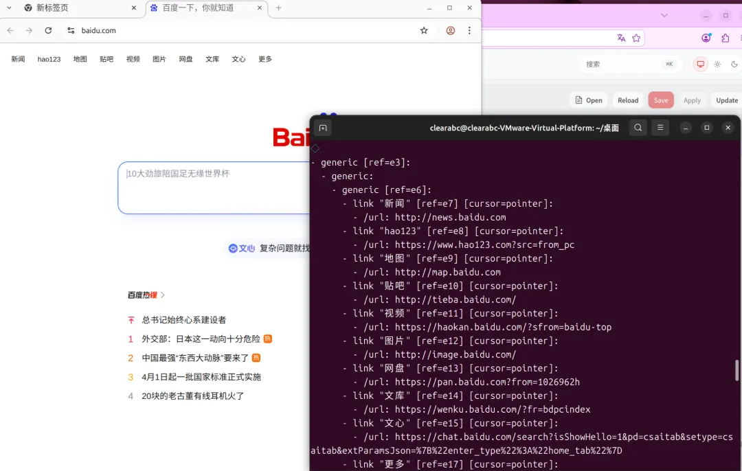Viewport: 742px width, 471px height.
Task: Open site info icon beside baidu.com
Action: (x=71, y=30)
